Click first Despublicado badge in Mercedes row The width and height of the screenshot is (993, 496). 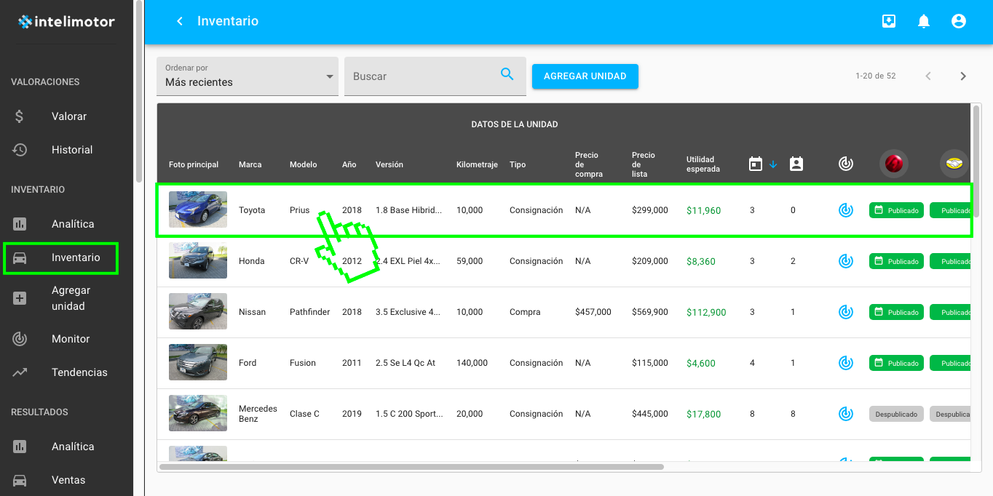point(896,414)
